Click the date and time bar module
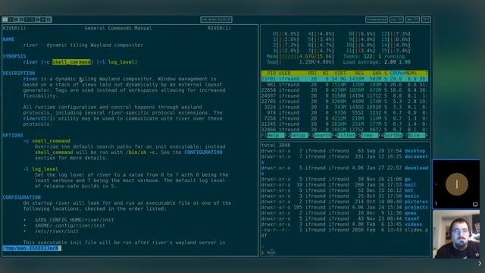The height and width of the screenshot is (273, 485). pos(216,20)
